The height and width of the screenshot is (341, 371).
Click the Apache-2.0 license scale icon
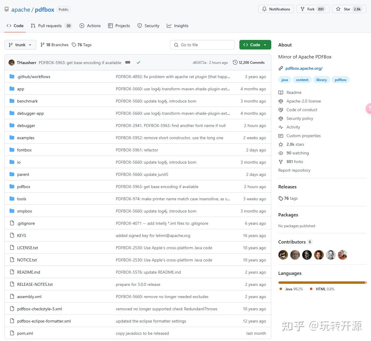coord(281,101)
